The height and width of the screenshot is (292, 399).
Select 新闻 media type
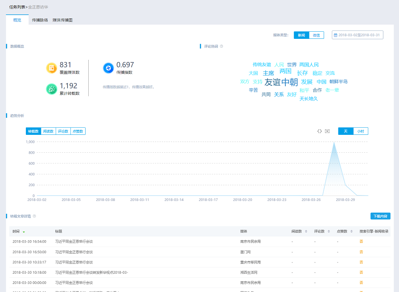301,35
